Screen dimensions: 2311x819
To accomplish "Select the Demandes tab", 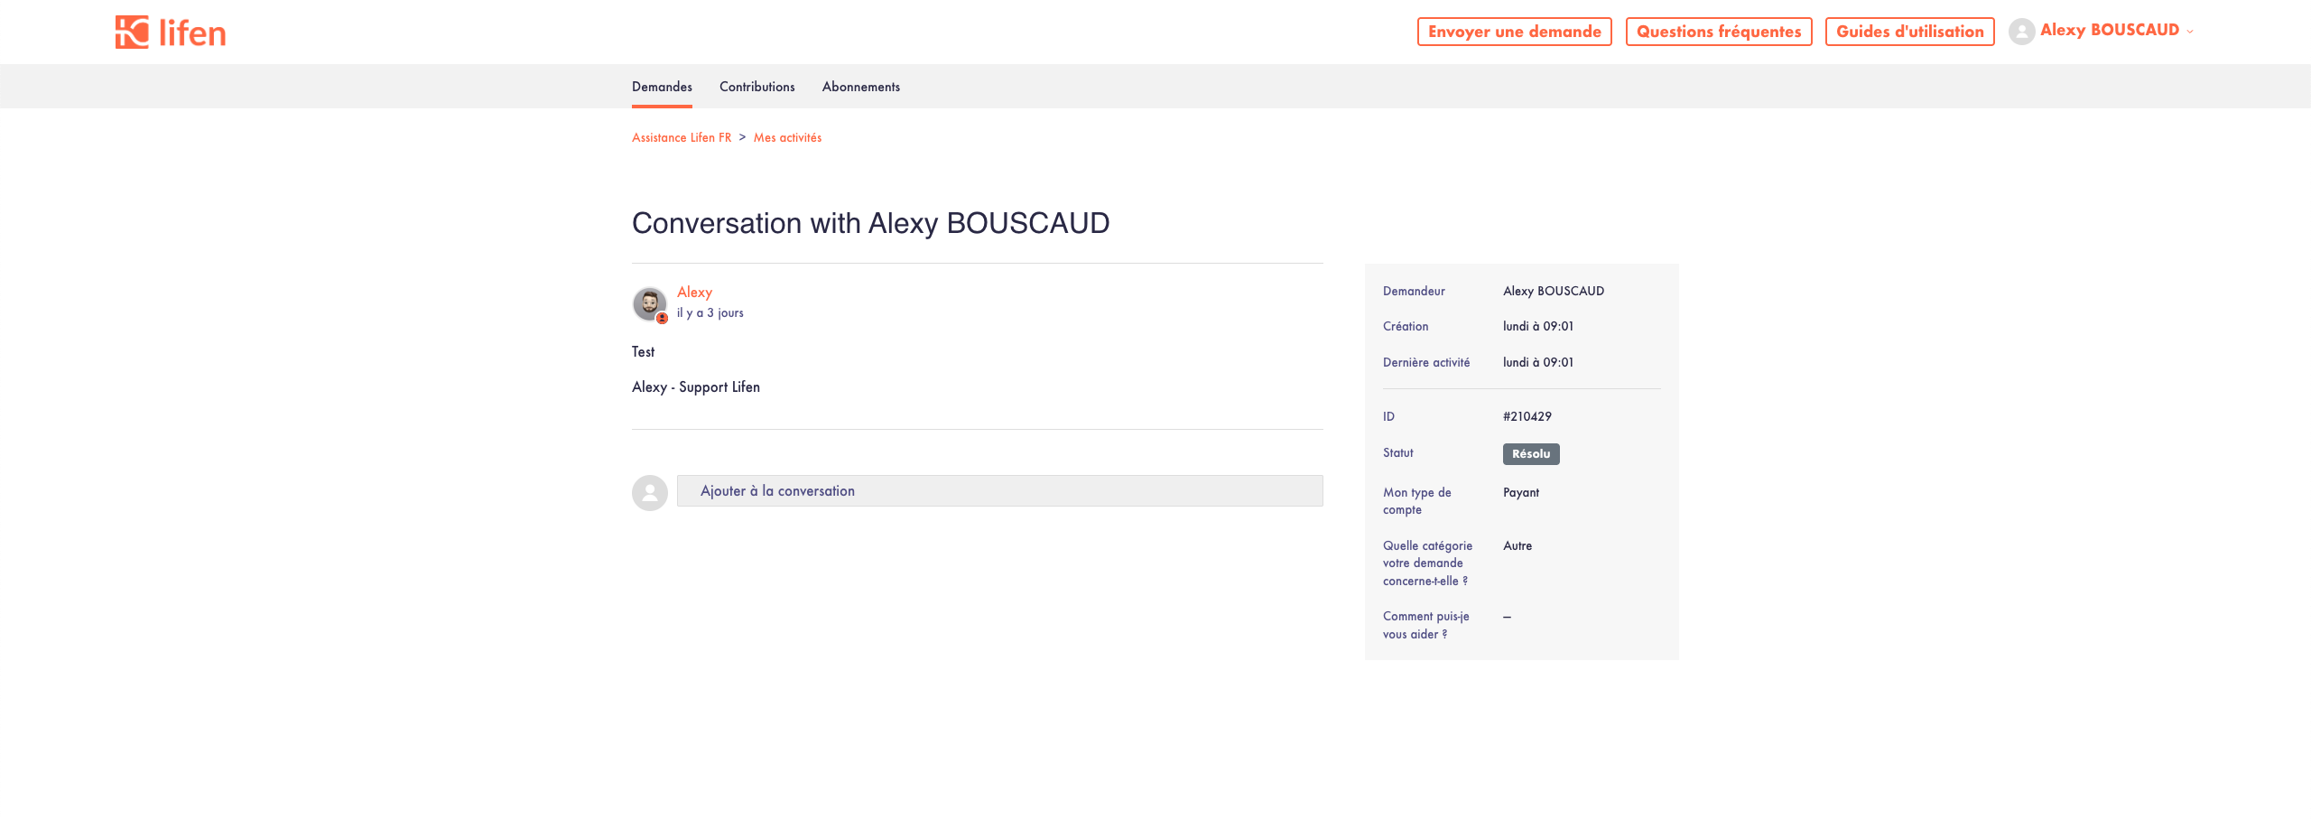I will pyautogui.click(x=662, y=87).
